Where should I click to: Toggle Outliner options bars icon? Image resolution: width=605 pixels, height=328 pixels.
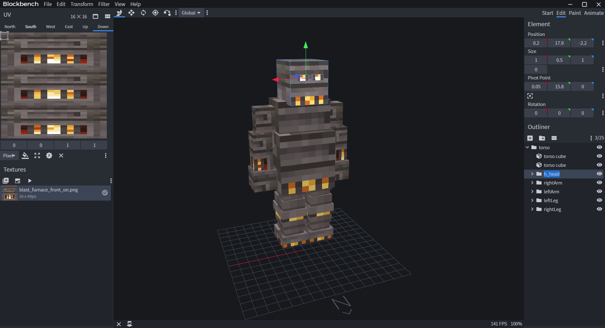tap(554, 138)
